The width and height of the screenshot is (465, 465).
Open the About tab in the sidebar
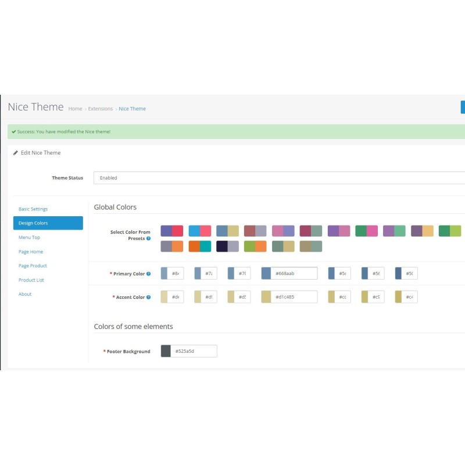pyautogui.click(x=25, y=294)
